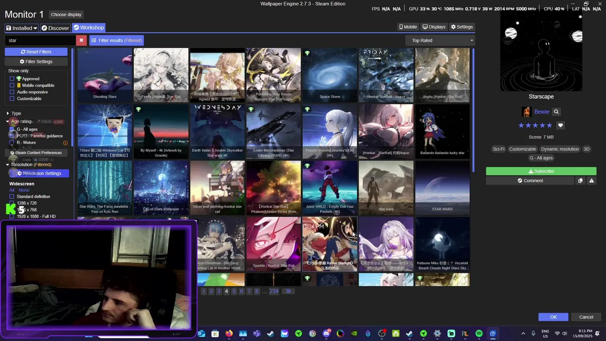Clear the 'star' search with the red X
This screenshot has width=606, height=341.
pyautogui.click(x=81, y=40)
